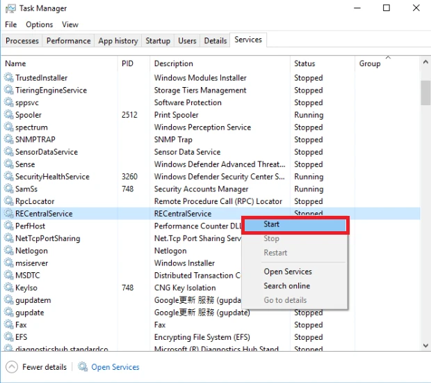This screenshot has height=383, width=431.
Task: Click the gear icon beside TrustedInstaller
Action: click(9, 78)
